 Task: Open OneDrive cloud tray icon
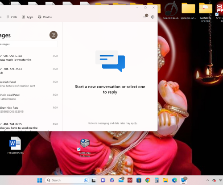[214, 180]
